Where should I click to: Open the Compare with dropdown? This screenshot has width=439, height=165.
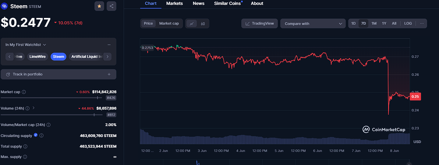pyautogui.click(x=313, y=23)
